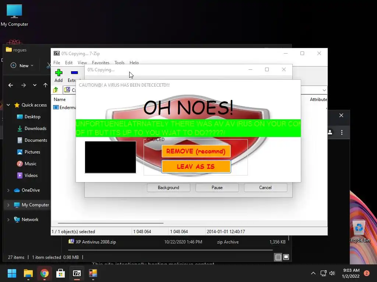This screenshot has height=282, width=377.
Task: Select OneDrive in Explorer sidebar
Action: tap(27, 190)
